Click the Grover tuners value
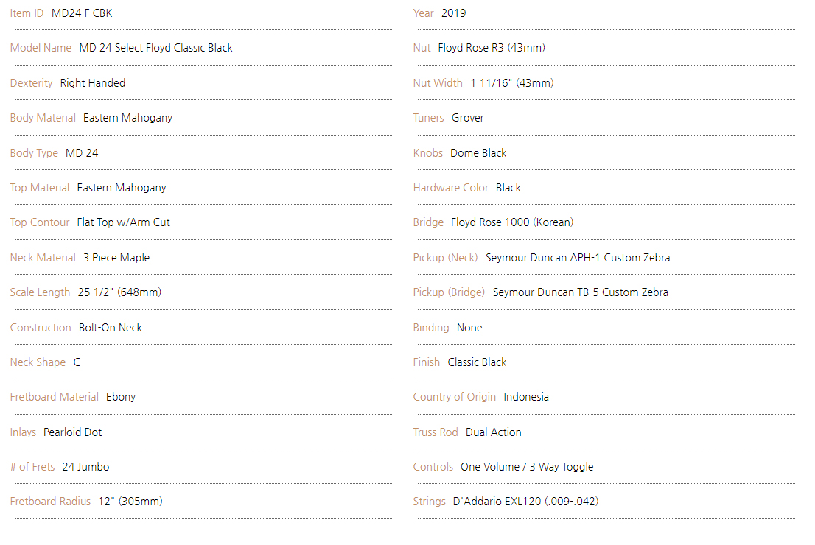The width and height of the screenshot is (815, 545). (467, 118)
